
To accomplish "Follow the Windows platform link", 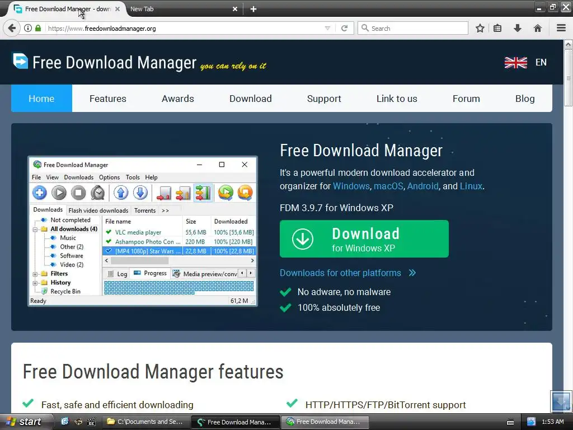I will pyautogui.click(x=351, y=186).
